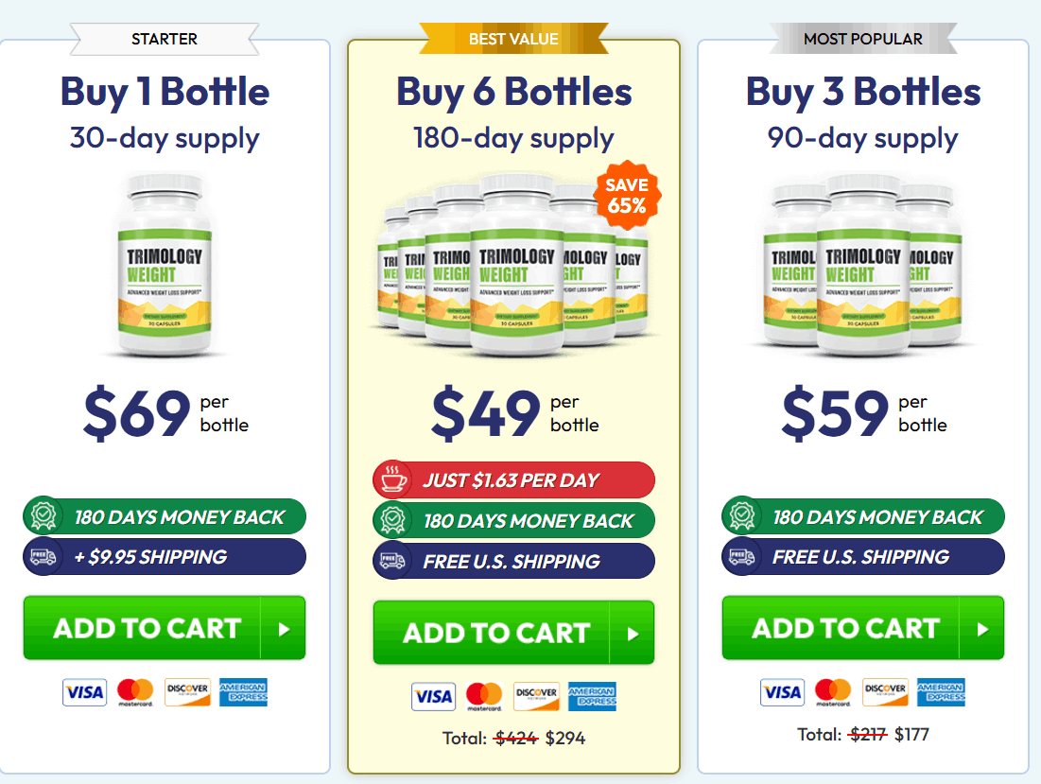Add 1 Bottle starter package to cart
The height and width of the screenshot is (784, 1041).
point(165,628)
